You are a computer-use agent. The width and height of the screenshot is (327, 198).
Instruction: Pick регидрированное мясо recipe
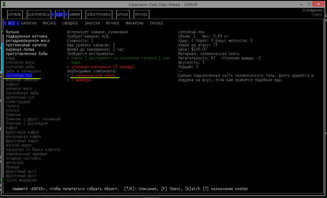28,41
